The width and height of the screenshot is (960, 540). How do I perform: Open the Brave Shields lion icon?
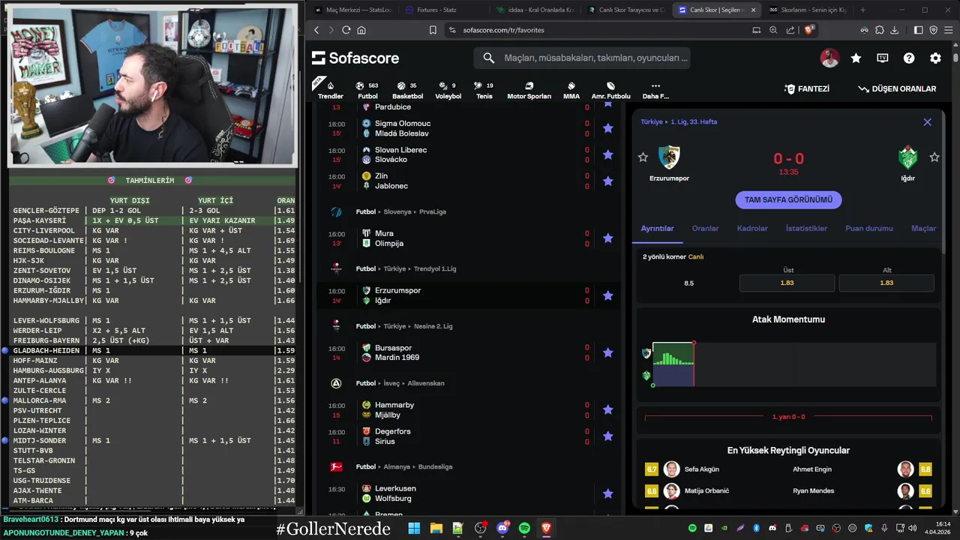[809, 30]
